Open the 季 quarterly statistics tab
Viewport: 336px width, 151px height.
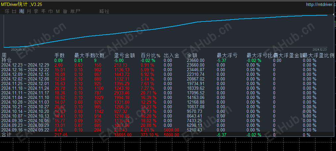(x=36, y=11)
